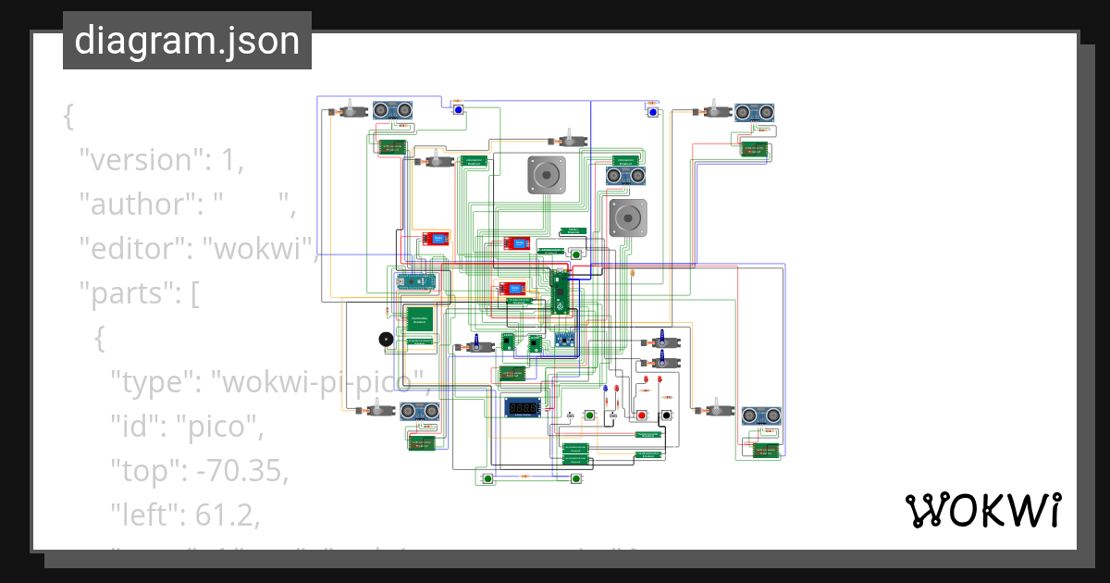Click the top-left HC-SR04 ultrasonic sensor
Image resolution: width=1110 pixels, height=583 pixels.
pos(394,111)
